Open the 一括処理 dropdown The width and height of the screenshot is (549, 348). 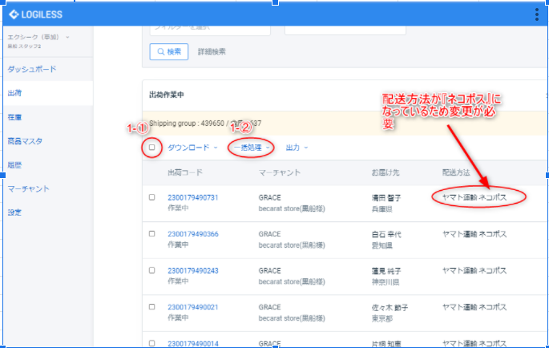(252, 148)
